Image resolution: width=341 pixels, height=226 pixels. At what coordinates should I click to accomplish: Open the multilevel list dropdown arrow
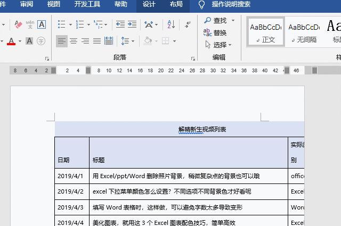pyautogui.click(x=105, y=24)
